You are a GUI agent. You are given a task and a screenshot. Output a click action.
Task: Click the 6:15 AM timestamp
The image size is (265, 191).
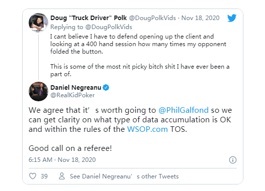(x=40, y=160)
